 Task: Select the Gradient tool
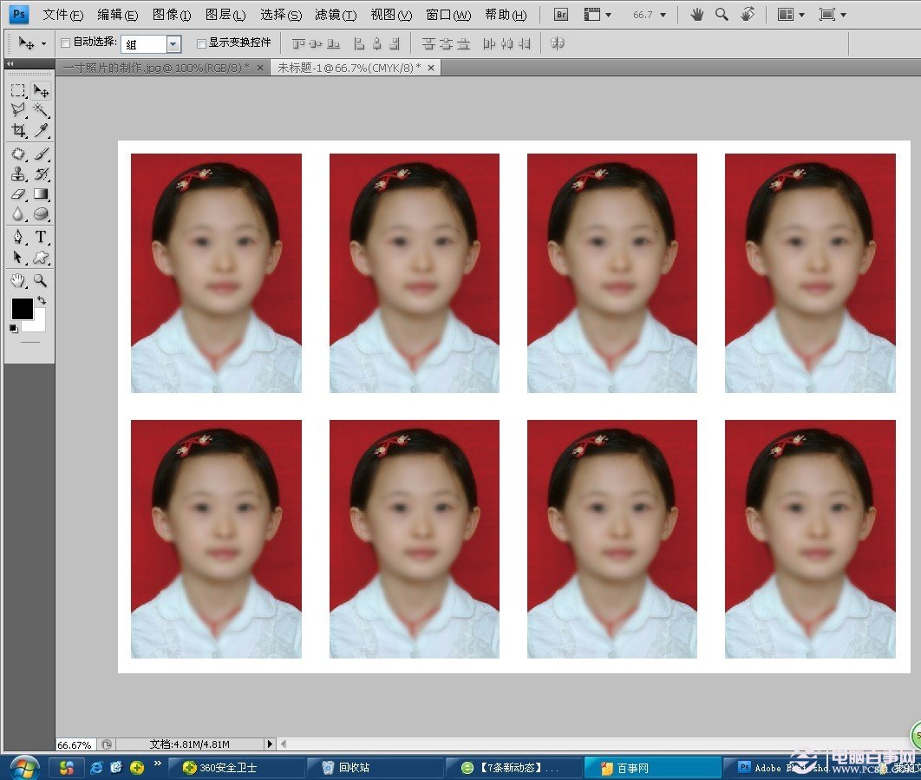click(41, 194)
